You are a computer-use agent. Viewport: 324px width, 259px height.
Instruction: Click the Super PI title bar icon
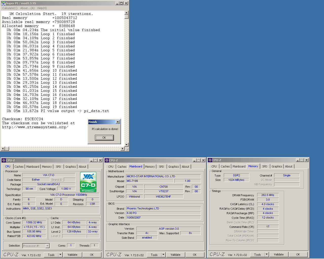(x=3, y=3)
